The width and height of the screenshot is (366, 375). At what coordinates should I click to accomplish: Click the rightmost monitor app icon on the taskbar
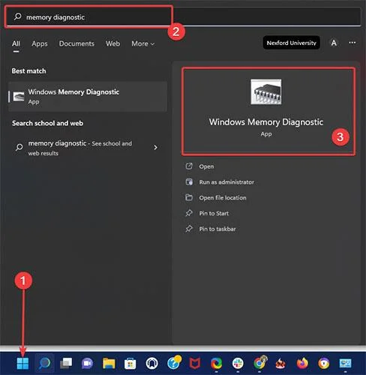tap(345, 363)
